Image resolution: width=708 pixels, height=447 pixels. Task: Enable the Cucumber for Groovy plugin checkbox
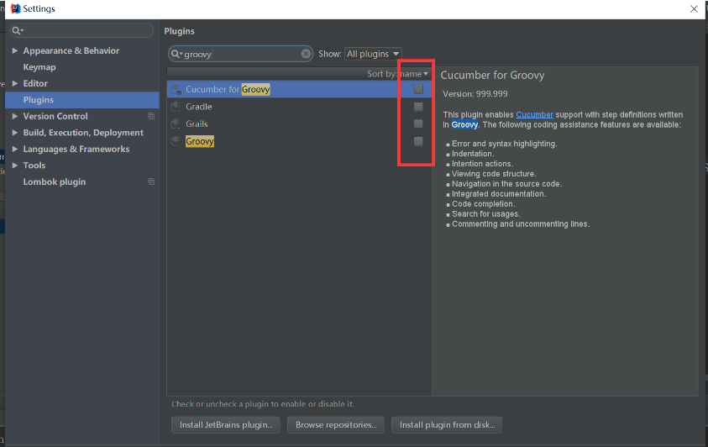(x=418, y=89)
